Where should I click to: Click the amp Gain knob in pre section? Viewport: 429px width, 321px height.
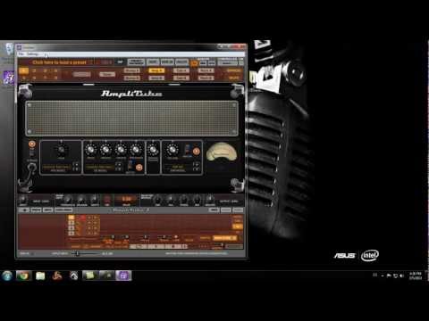(61, 150)
